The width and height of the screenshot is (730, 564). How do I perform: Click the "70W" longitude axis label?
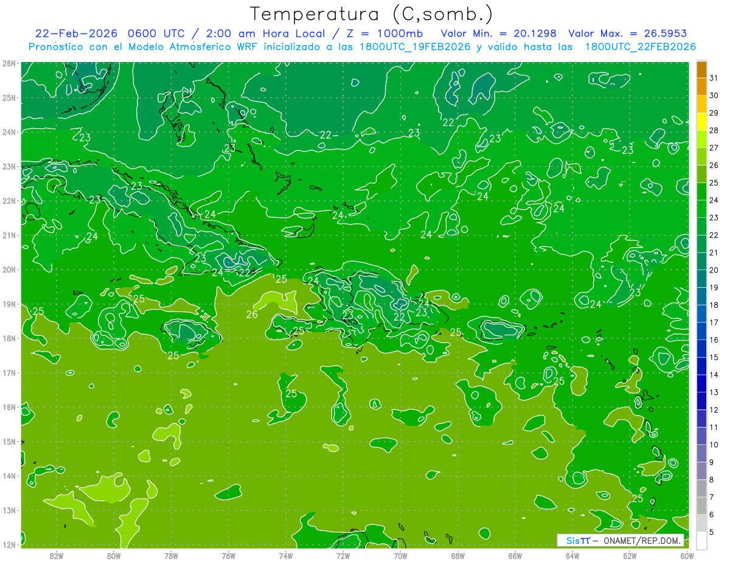400,555
